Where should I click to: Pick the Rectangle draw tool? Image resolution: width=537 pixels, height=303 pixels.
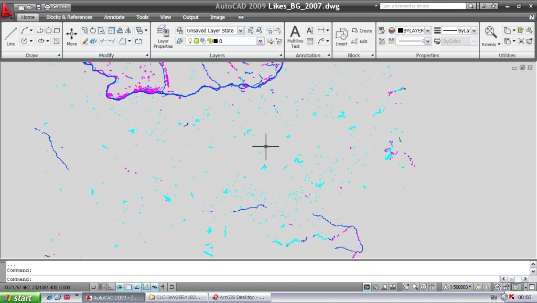tap(57, 30)
